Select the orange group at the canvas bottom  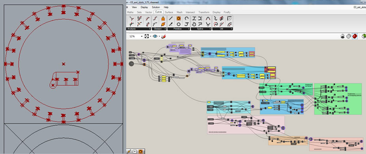[x=288, y=141]
